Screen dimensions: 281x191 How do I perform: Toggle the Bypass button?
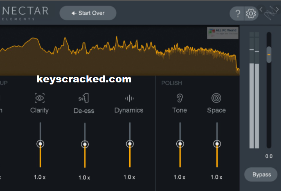[x=261, y=174]
